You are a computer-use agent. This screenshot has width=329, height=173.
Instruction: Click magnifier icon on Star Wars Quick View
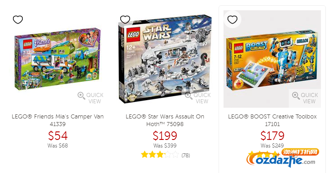(189, 96)
